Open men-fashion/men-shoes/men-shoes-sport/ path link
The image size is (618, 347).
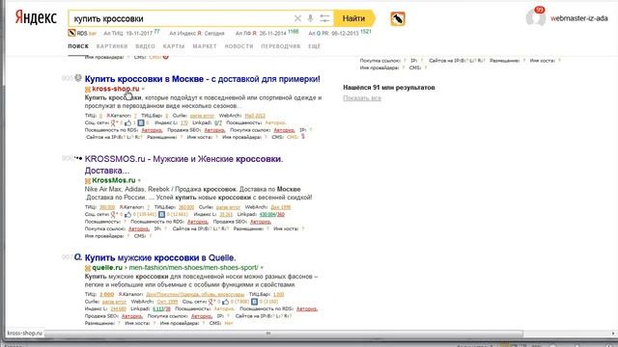(x=193, y=268)
